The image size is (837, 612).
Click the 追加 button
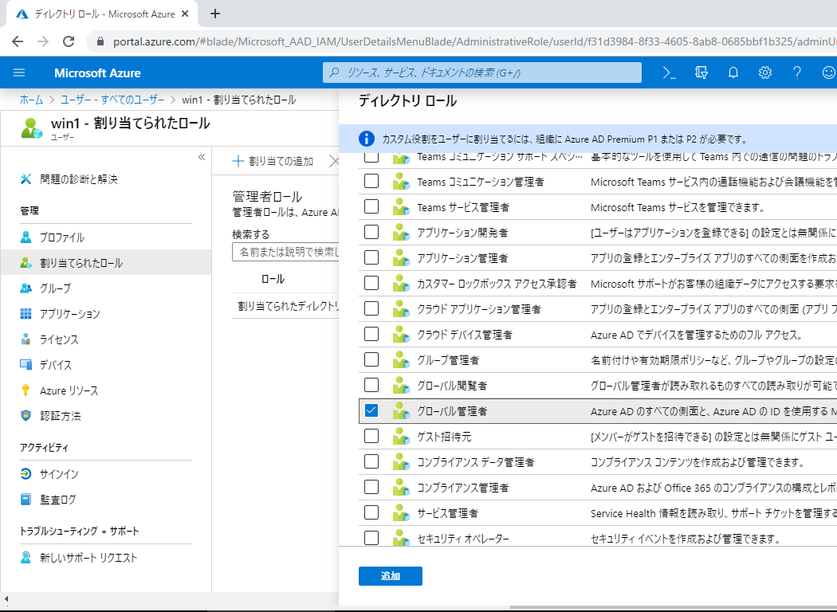tap(391, 576)
